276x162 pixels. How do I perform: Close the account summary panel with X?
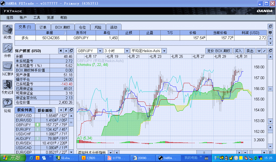pyautogui.click(x=61, y=51)
